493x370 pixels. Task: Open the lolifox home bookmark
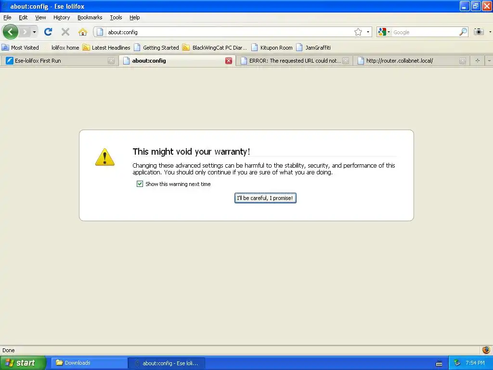(65, 48)
